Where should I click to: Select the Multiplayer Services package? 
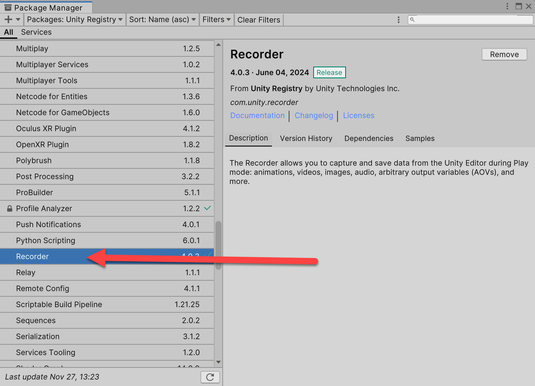point(107,64)
